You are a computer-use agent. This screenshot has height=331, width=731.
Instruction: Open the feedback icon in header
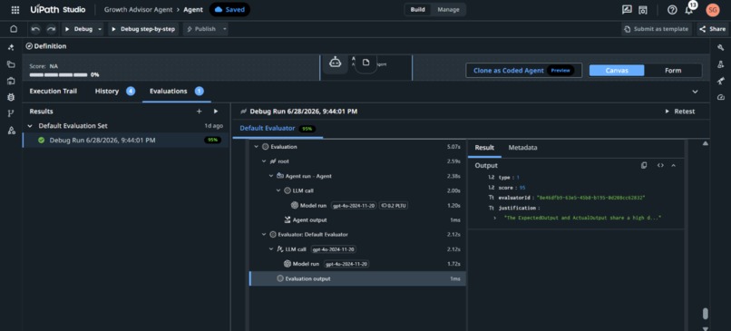tap(627, 10)
